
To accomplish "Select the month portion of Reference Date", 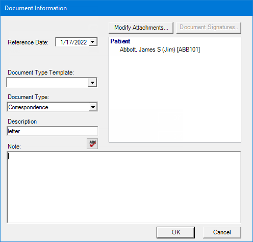I will click(62, 42).
